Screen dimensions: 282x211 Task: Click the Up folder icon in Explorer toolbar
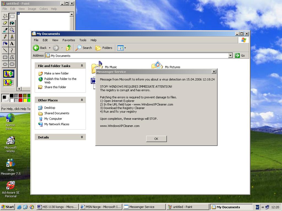tap(69, 48)
